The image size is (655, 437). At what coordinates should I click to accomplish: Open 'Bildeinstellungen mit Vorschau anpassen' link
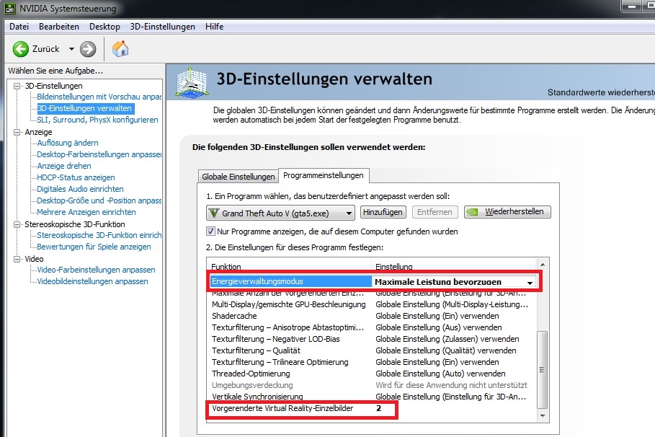[x=99, y=97]
